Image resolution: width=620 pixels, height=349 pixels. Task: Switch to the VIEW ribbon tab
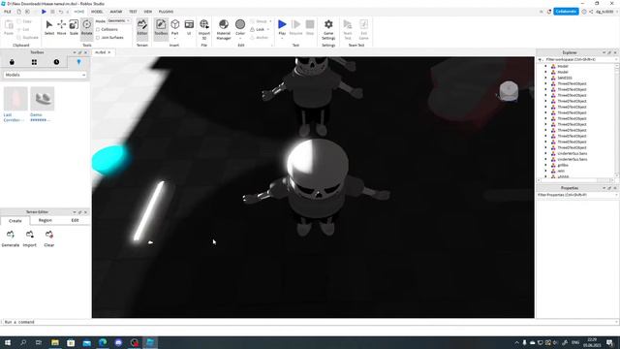[x=148, y=12]
